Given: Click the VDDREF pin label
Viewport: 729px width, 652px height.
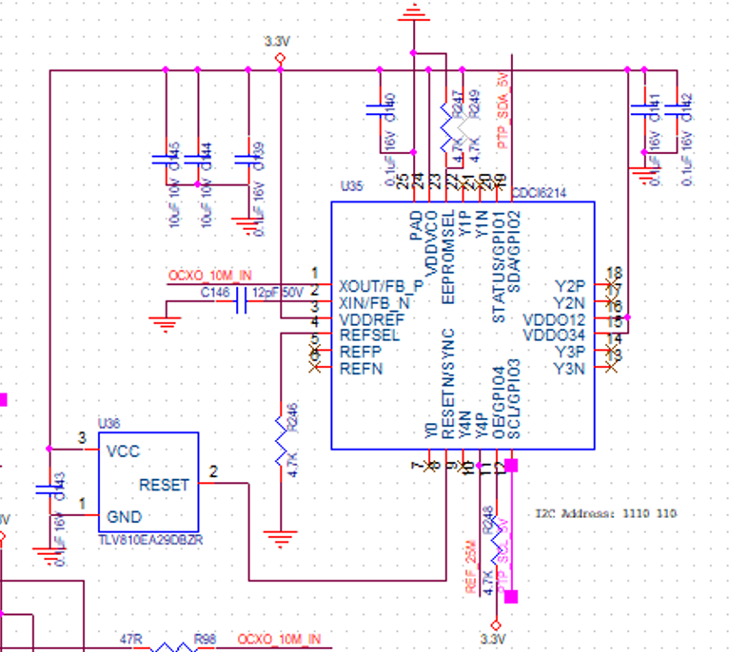Looking at the screenshot, I should point(371,320).
